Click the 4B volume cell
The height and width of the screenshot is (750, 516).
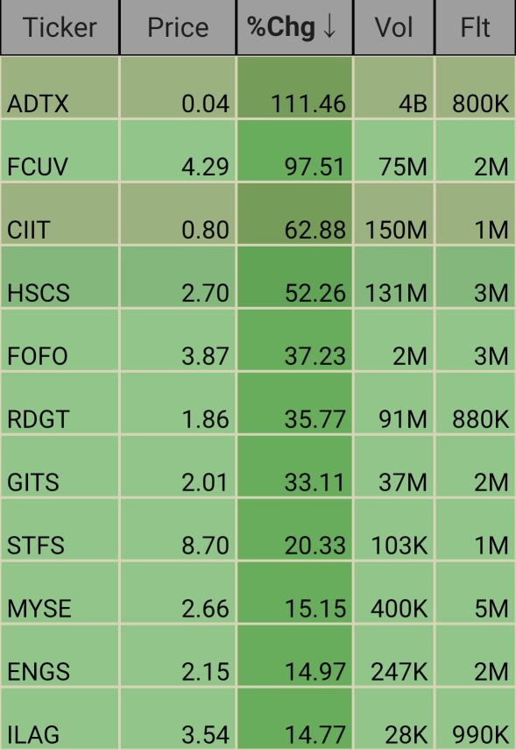click(393, 87)
